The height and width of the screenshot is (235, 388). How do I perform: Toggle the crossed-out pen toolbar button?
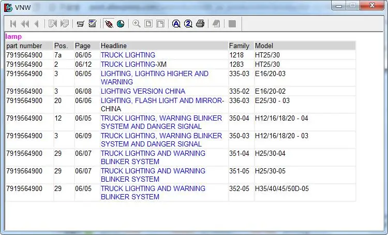tap(109, 24)
